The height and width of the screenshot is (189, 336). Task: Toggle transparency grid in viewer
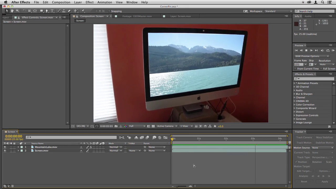153,126
